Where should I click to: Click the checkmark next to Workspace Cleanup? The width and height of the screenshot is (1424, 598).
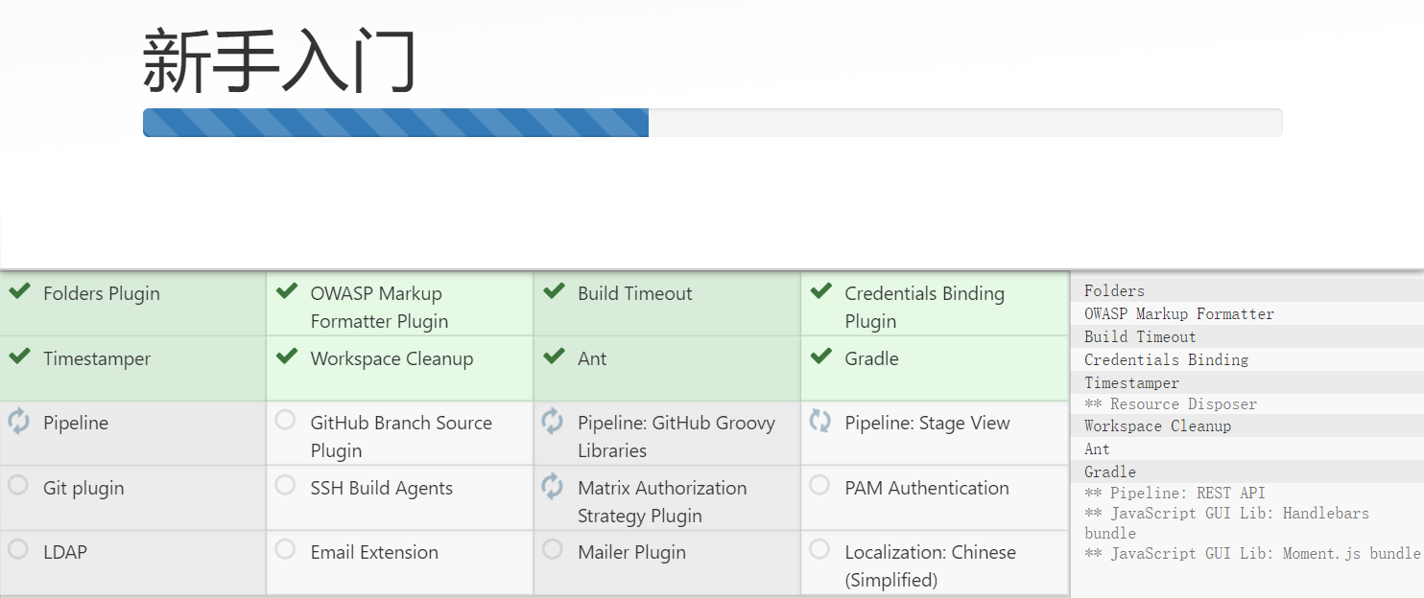(x=286, y=356)
